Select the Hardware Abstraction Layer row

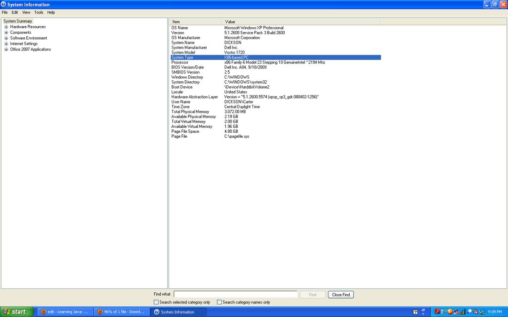pyautogui.click(x=276, y=97)
